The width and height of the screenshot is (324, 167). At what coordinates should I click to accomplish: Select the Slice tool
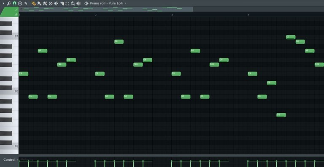[x=62, y=3]
